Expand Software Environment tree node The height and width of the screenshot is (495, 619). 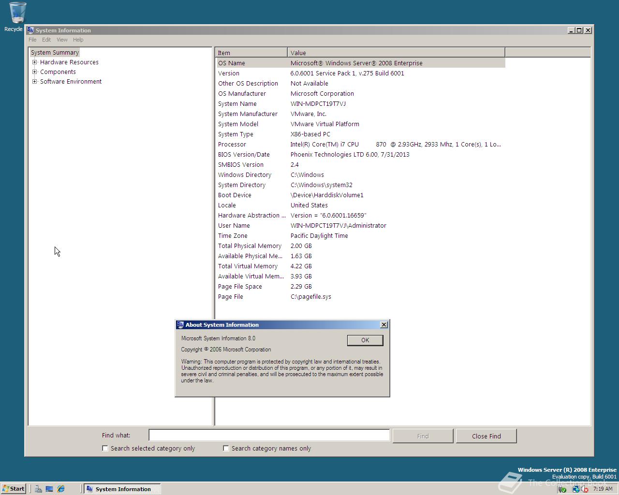(35, 81)
